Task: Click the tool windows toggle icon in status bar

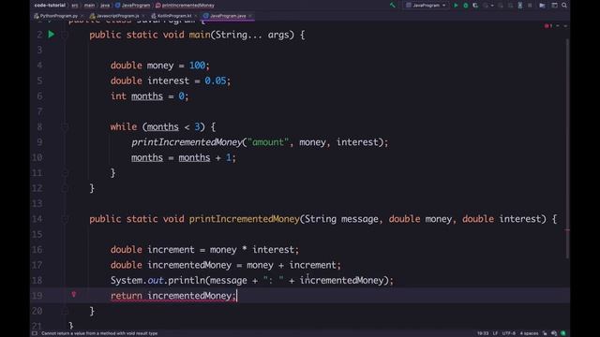Action: point(35,333)
